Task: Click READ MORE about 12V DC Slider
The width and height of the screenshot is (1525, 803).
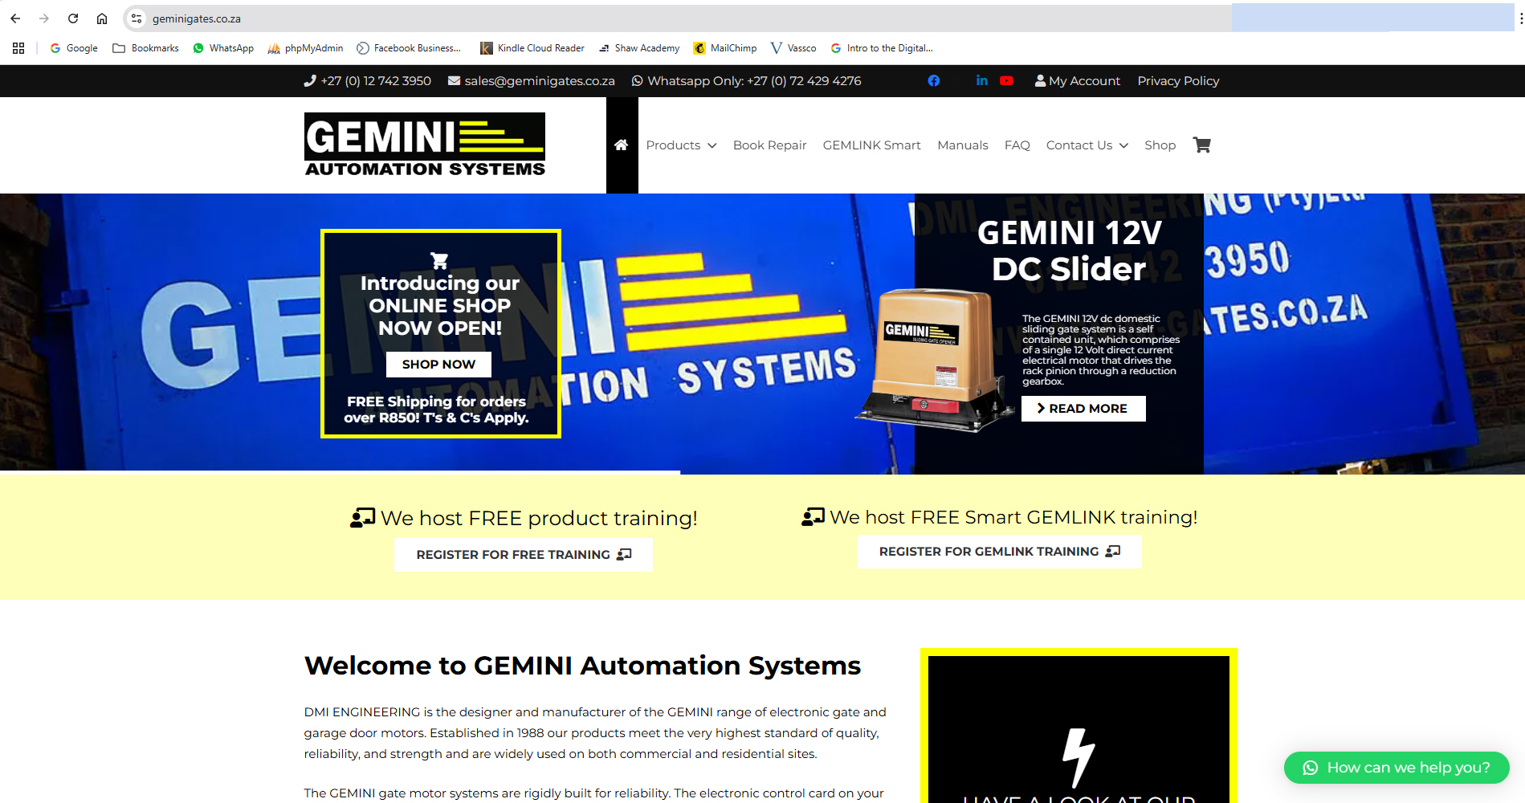Action: [1083, 409]
